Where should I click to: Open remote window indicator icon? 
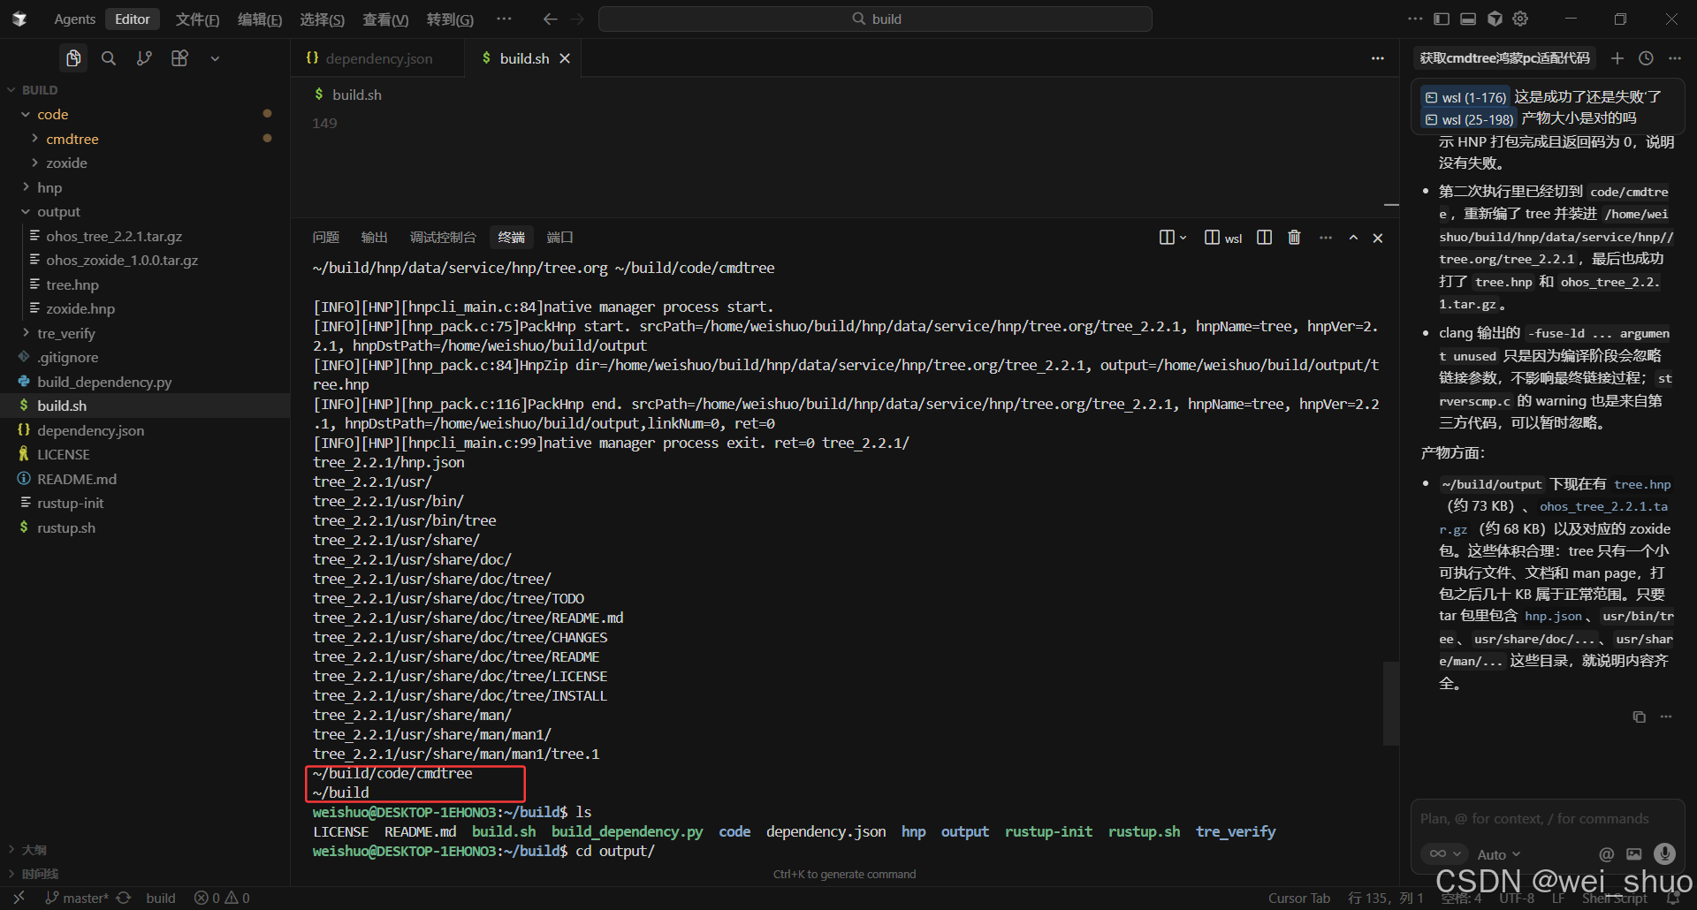19,898
